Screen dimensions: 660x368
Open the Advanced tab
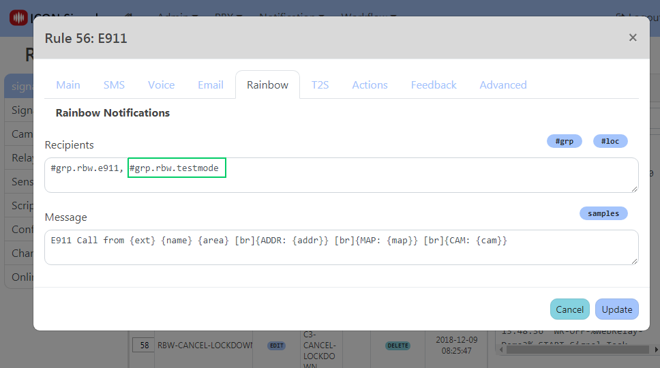tap(502, 85)
